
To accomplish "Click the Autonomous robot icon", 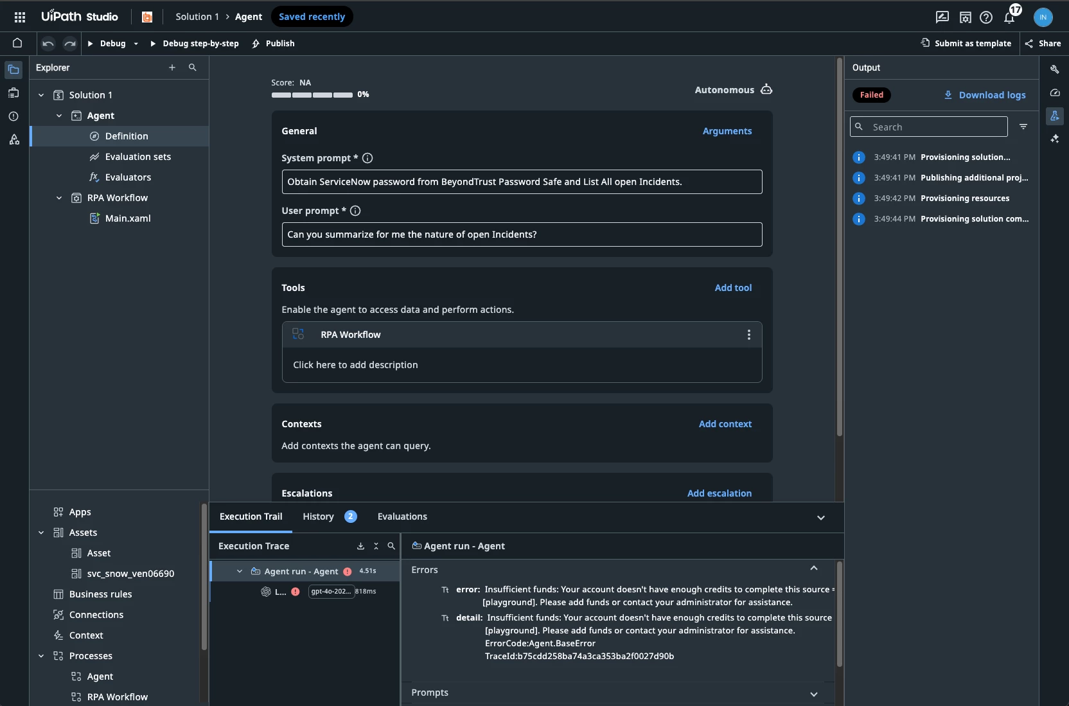I will point(766,90).
